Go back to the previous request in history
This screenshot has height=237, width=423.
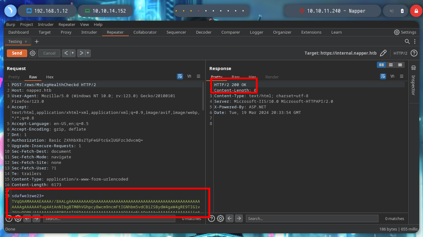coord(66,53)
